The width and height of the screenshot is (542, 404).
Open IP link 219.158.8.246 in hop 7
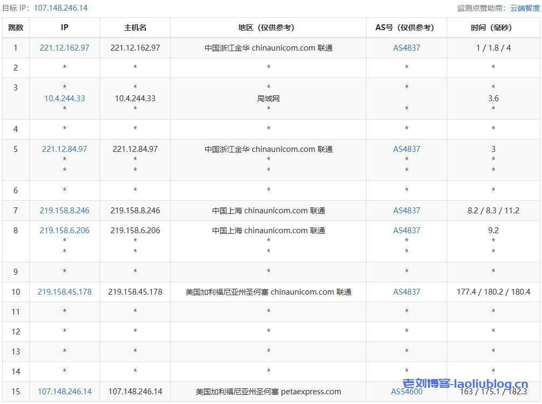(65, 211)
